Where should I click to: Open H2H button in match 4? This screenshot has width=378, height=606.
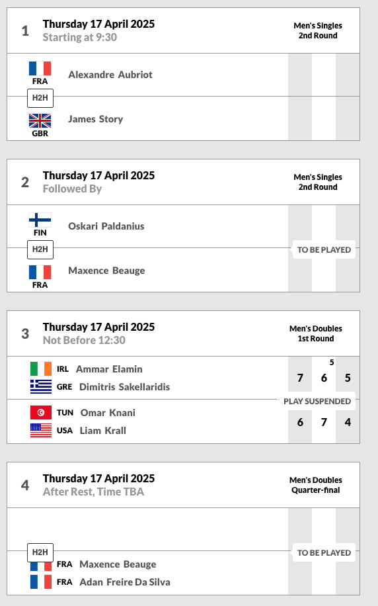coord(40,552)
